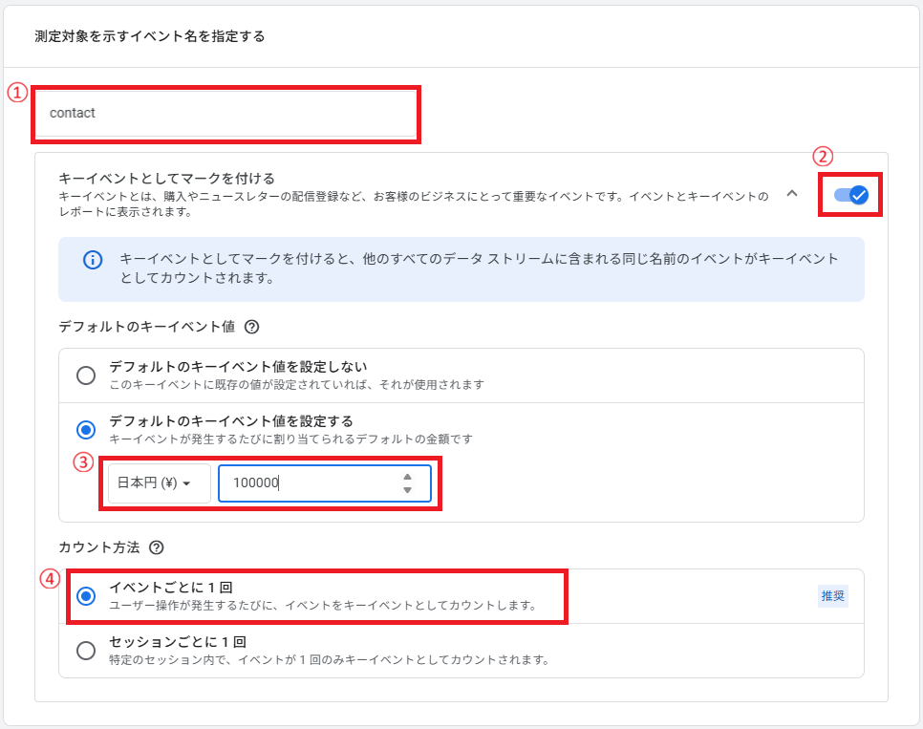Image resolution: width=923 pixels, height=729 pixels.
Task: Open help icon beside カウント方法
Action: click(157, 548)
